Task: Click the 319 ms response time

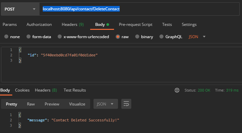Action: click(232, 90)
